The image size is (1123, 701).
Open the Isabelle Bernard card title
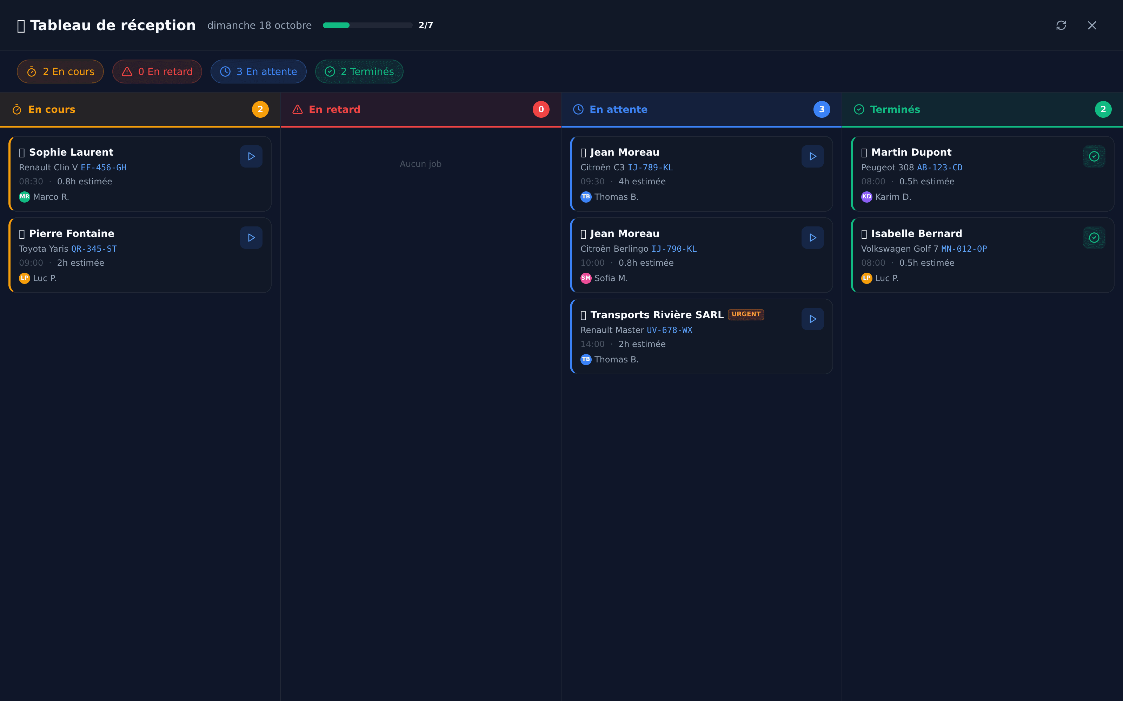pos(912,234)
